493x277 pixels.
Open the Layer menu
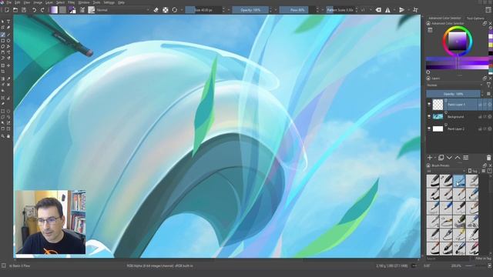[x=49, y=2]
